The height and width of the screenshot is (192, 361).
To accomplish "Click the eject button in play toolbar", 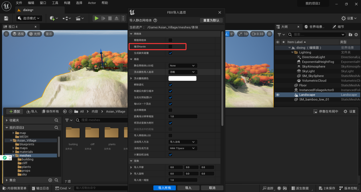I will (x=117, y=18).
